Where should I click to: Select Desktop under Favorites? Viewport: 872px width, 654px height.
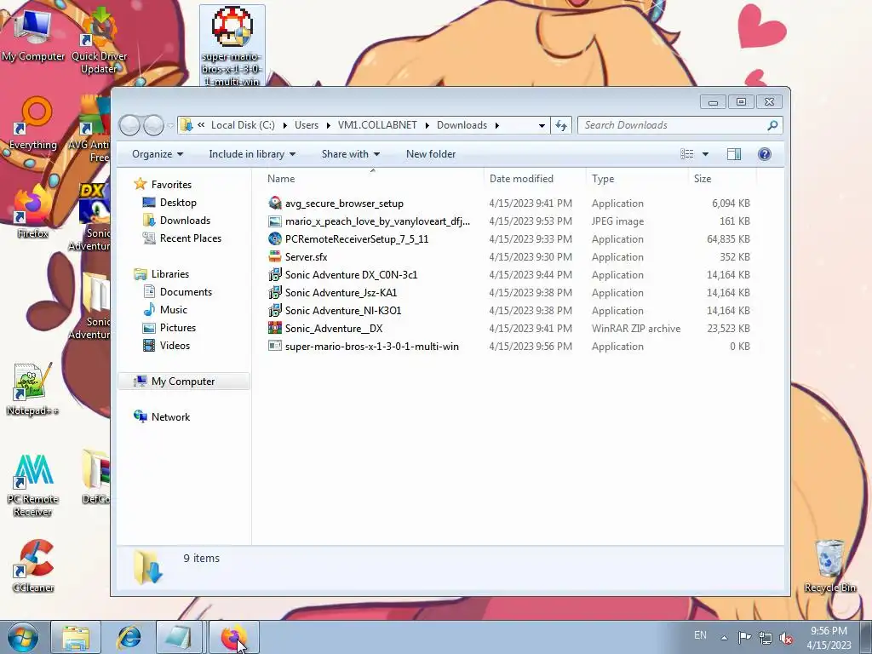(x=178, y=203)
